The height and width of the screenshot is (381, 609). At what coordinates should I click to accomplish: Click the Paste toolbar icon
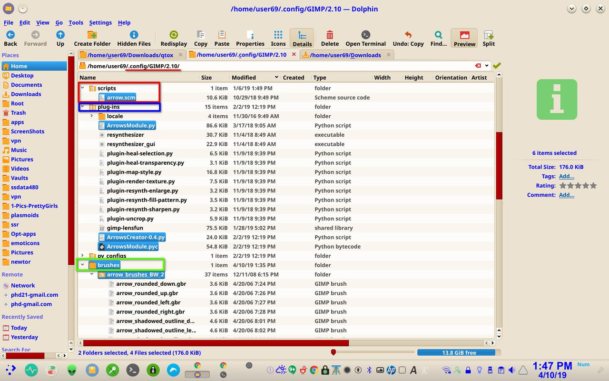tap(222, 39)
